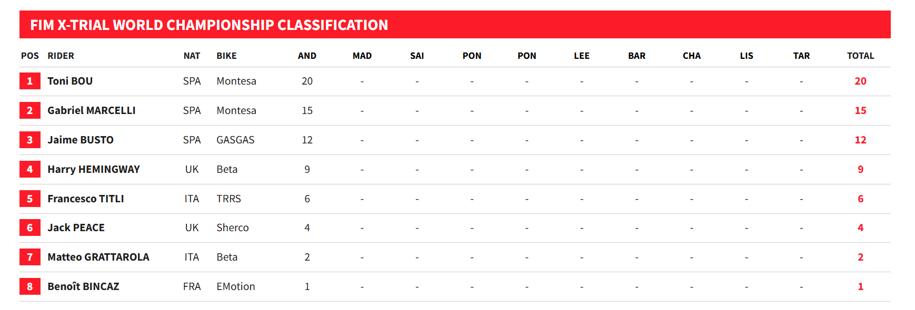The height and width of the screenshot is (310, 915).
Task: Click the red position 8 badge
Action: tap(29, 287)
